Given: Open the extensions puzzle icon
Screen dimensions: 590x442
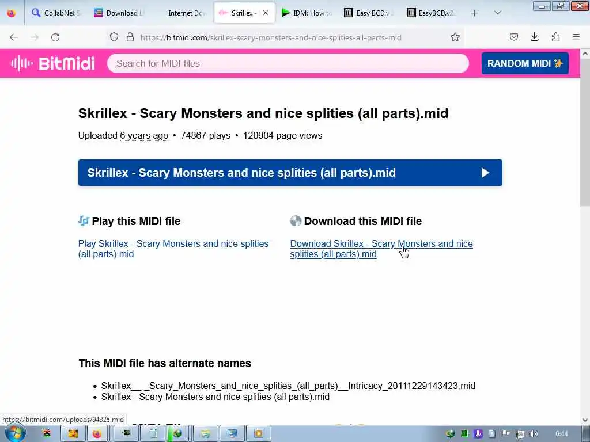Looking at the screenshot, I should (555, 37).
